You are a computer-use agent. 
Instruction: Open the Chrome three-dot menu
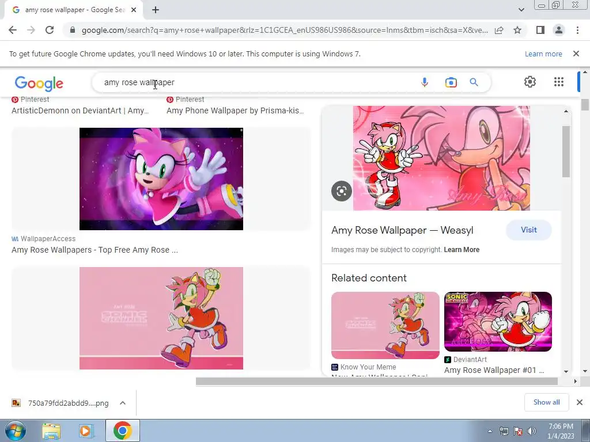[577, 30]
